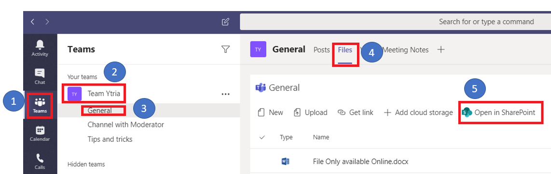Click the Teams logo beside General folder
Screen dimensions: 551x174
click(261, 87)
